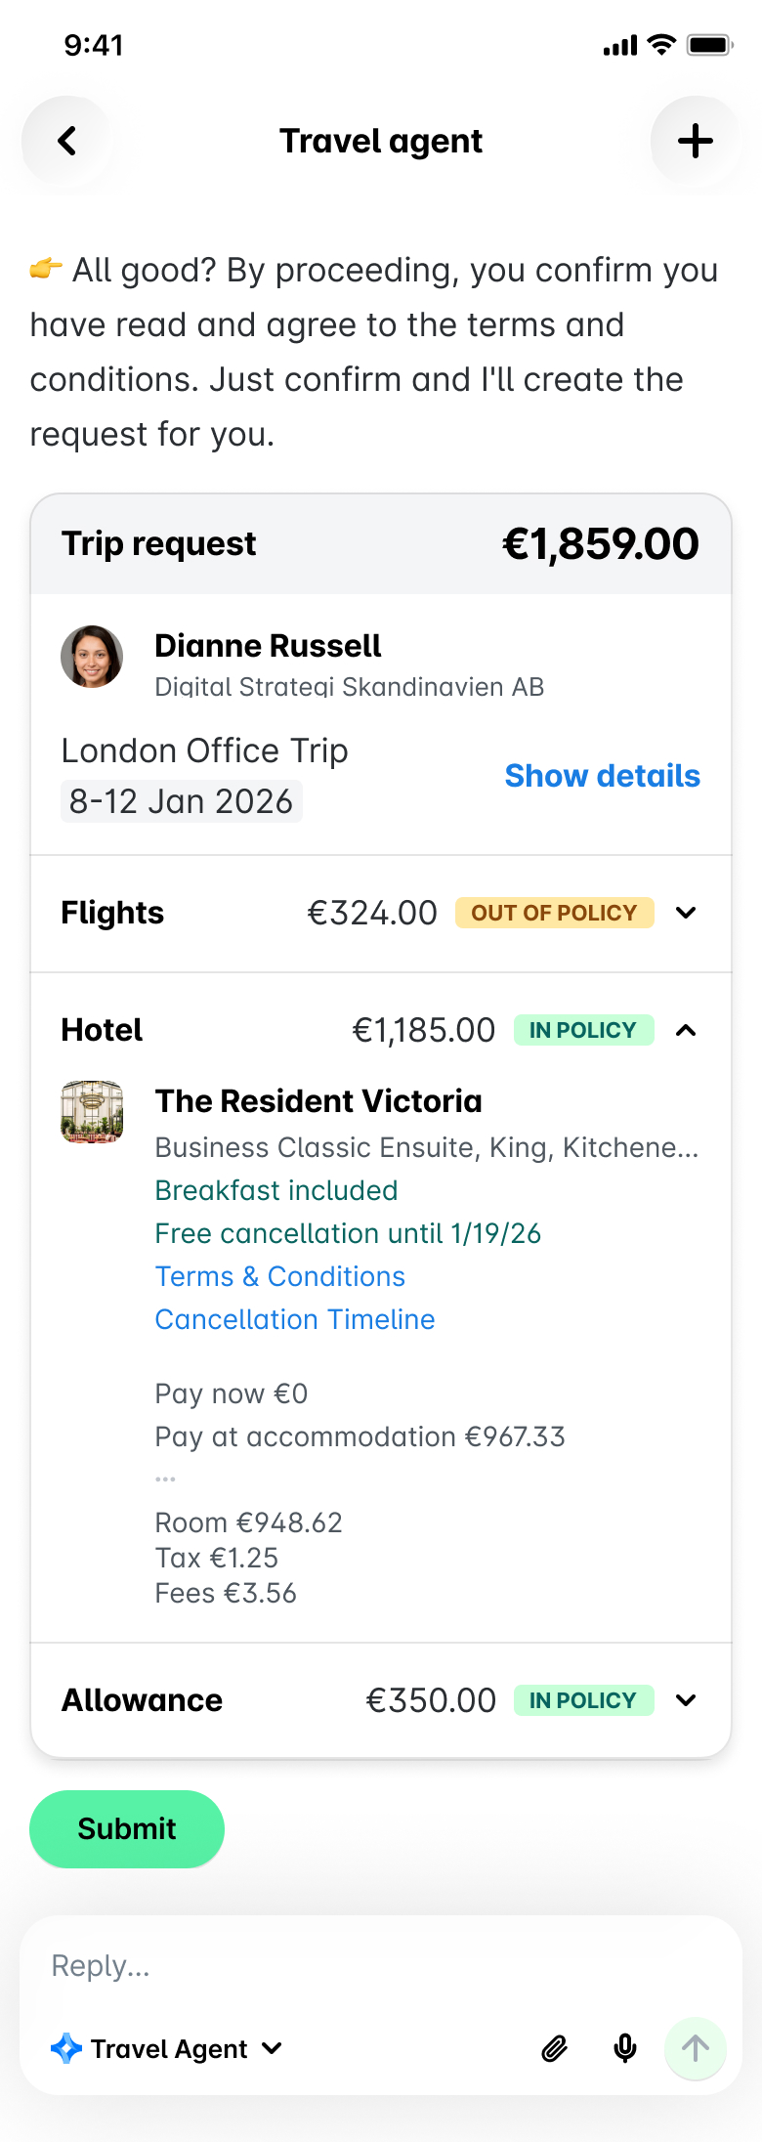762x2142 pixels.
Task: Start a new chat with the plus icon
Action: pos(695,141)
